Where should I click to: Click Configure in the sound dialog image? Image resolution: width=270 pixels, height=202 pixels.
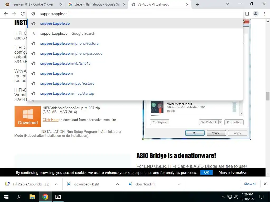160,122
